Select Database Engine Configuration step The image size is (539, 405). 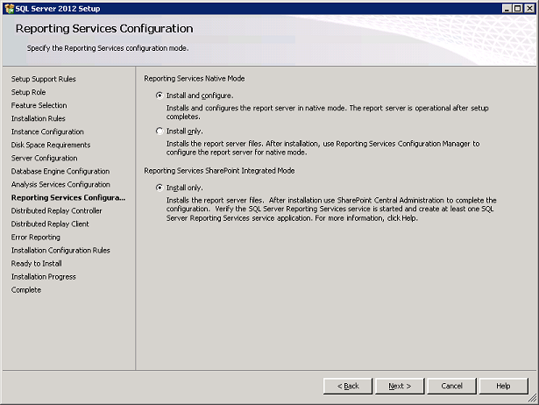(60, 171)
